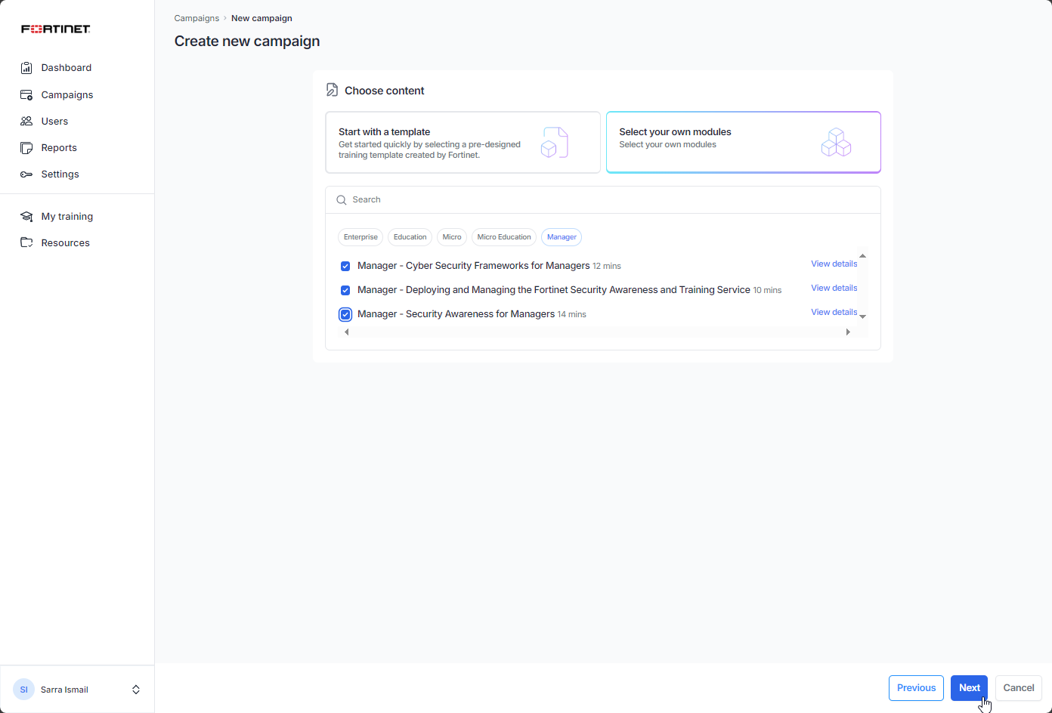Open Settings in the sidebar
The width and height of the screenshot is (1052, 713).
click(x=60, y=174)
